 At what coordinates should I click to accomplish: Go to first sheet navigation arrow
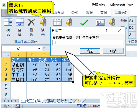(4, 101)
